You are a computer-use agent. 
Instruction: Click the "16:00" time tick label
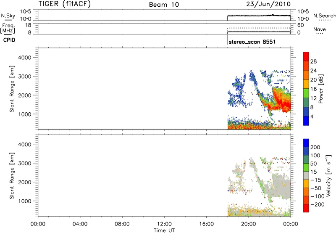tap(206, 224)
